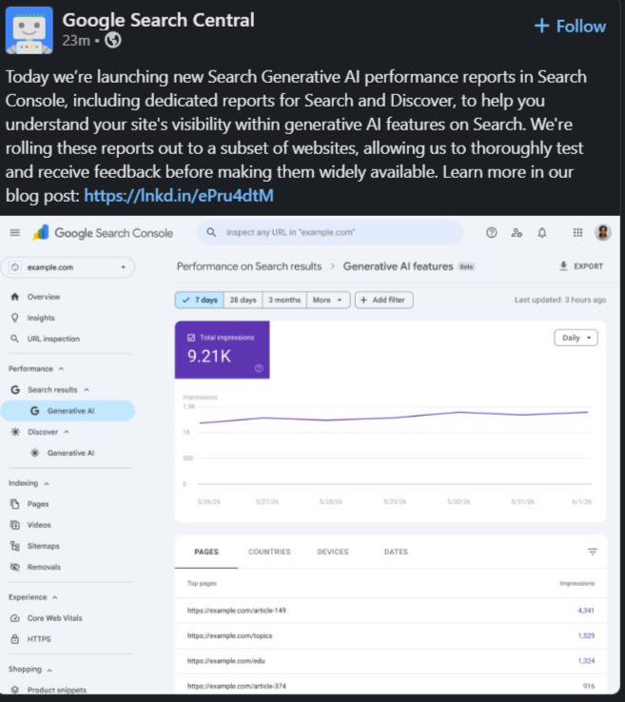Open https://example.com/edu row
The image size is (625, 702).
(x=390, y=661)
